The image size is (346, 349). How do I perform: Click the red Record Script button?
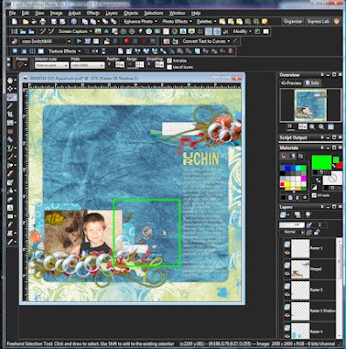coord(127,41)
